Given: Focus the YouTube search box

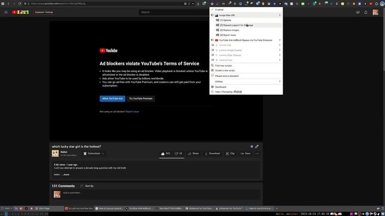Looking at the screenshot, I should coord(174,12).
